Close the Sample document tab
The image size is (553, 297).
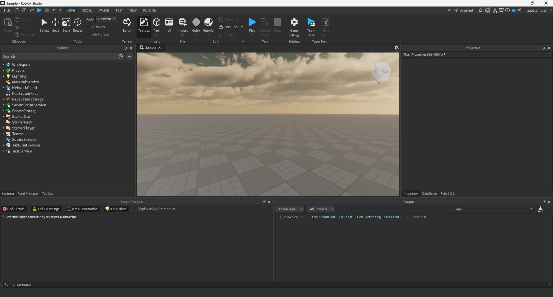click(x=159, y=48)
